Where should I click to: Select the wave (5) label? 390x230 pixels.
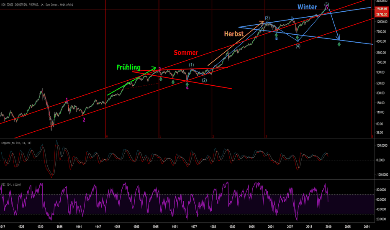(x=326, y=5)
